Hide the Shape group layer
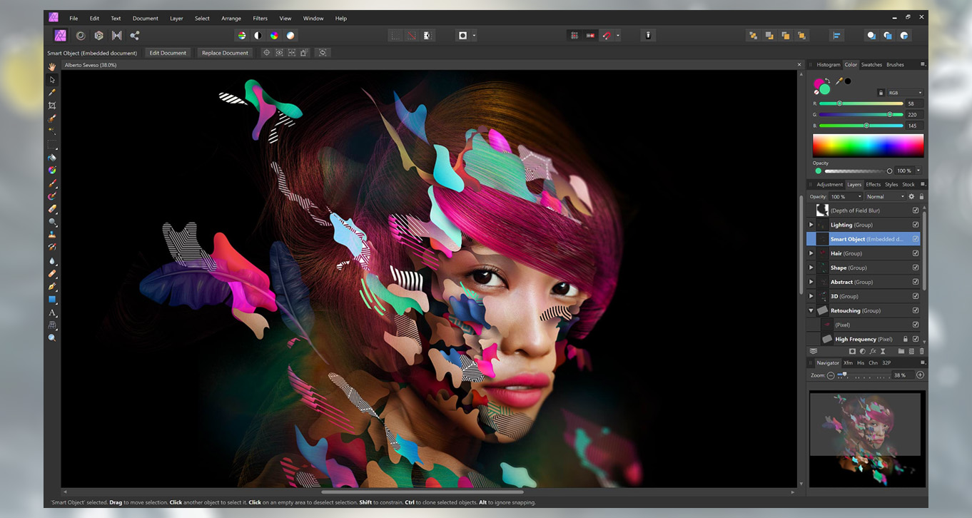The width and height of the screenshot is (972, 518). 916,268
